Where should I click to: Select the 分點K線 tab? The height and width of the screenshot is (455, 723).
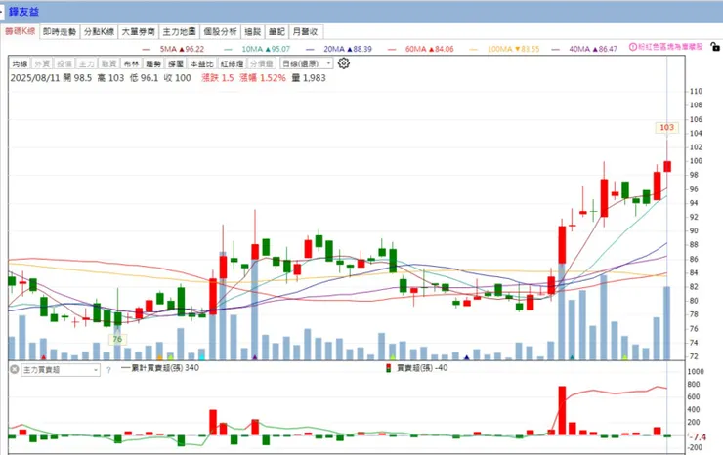[x=99, y=31]
